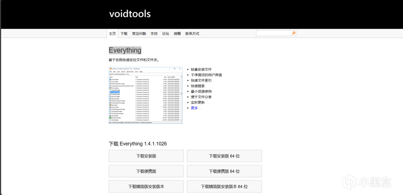Go to 常见问题 page
This screenshot has width=403, height=195.
point(139,34)
